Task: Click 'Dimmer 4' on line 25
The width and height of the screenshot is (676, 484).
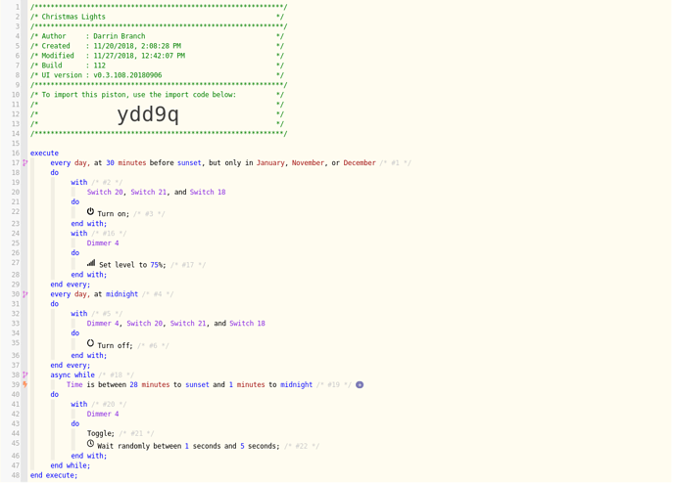Action: pos(103,243)
